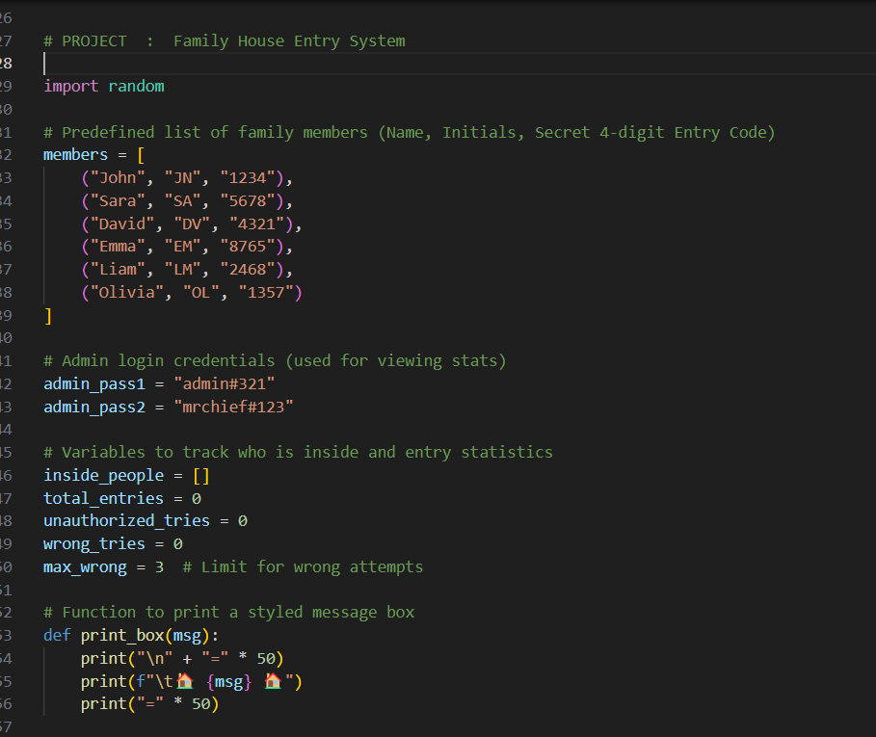Click the '{msg}' placeholder in the f-string
The height and width of the screenshot is (737, 876).
tap(229, 682)
